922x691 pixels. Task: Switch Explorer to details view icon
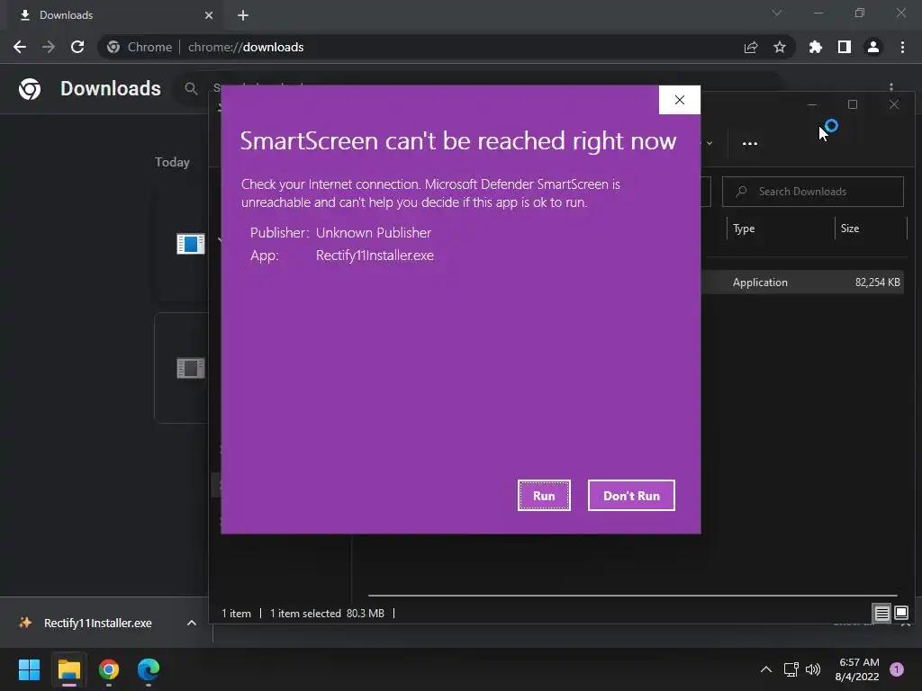pos(882,614)
